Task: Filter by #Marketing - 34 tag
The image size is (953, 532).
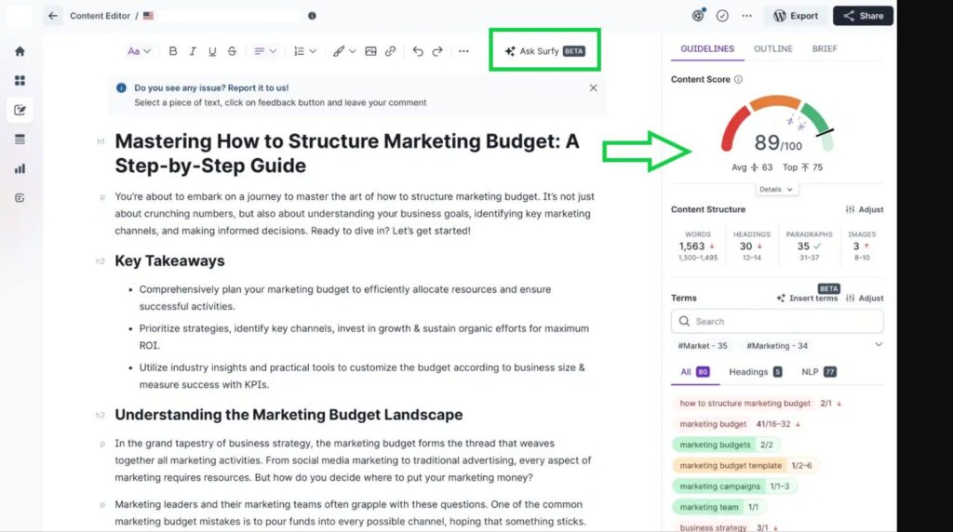Action: [777, 346]
